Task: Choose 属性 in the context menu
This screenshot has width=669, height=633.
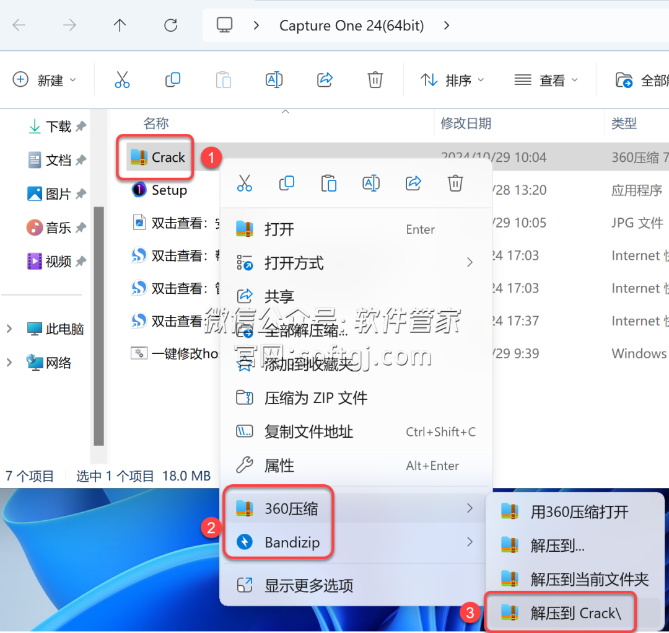Action: click(x=356, y=465)
